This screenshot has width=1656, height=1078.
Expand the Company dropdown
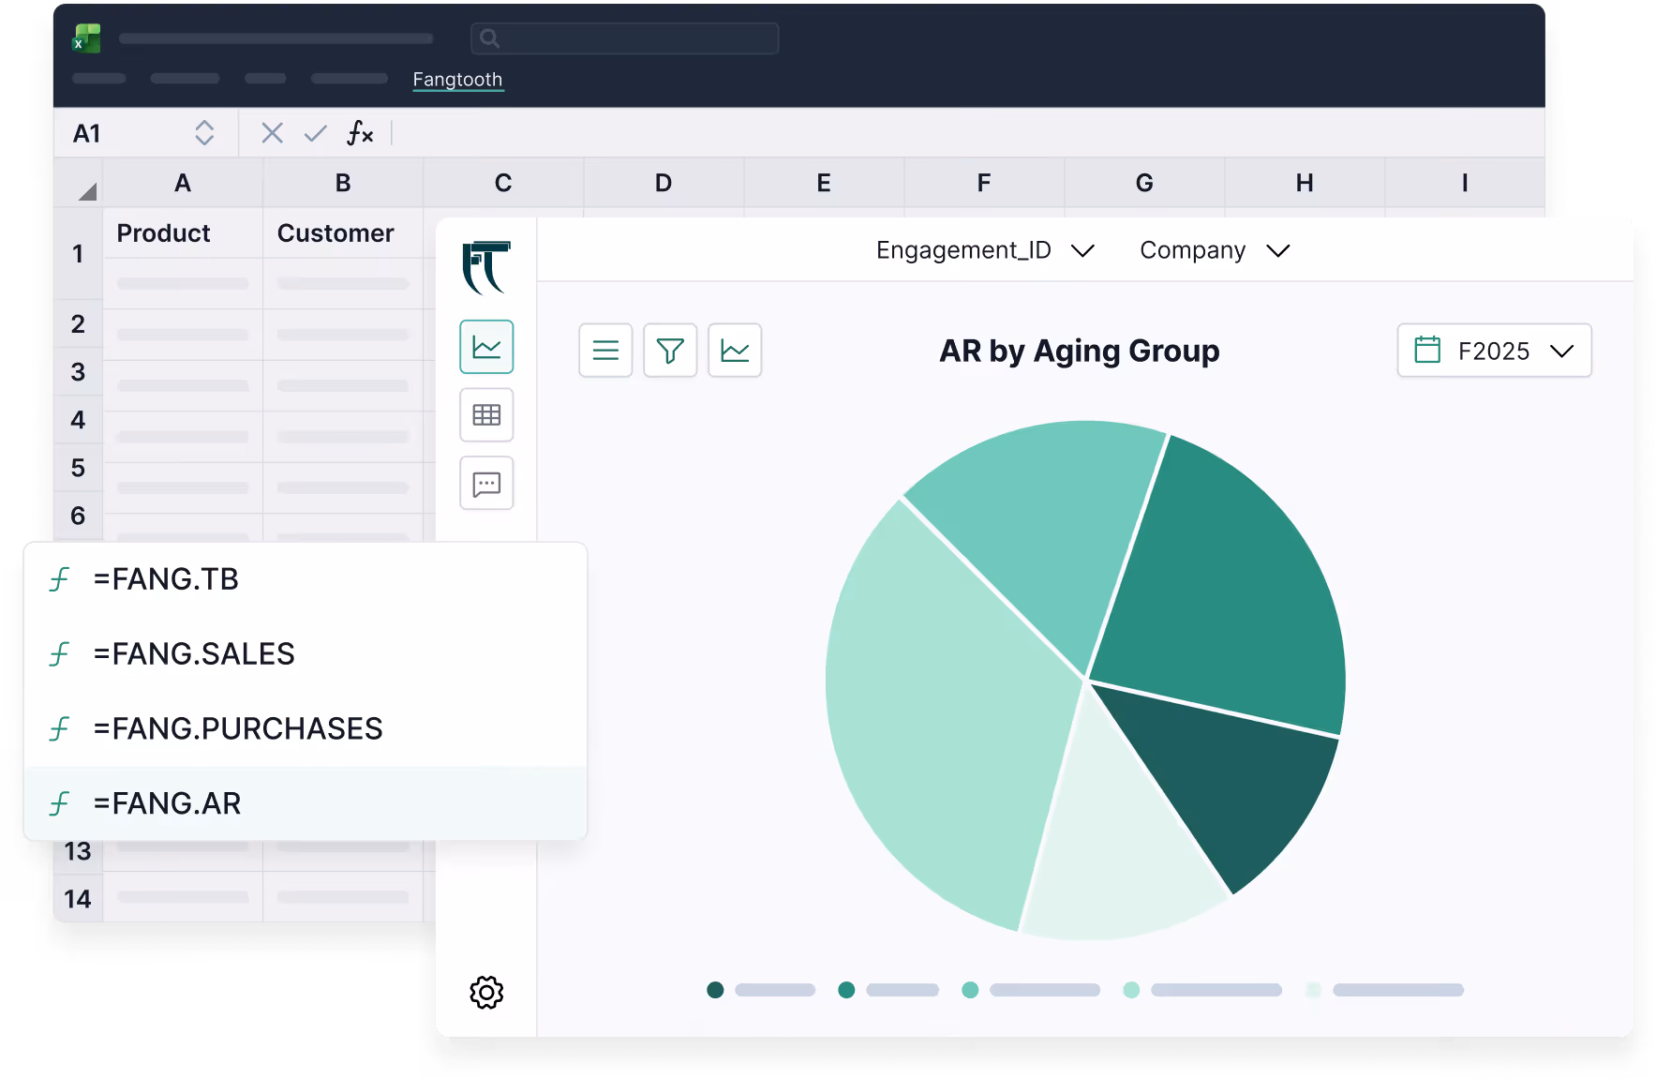pyautogui.click(x=1215, y=250)
